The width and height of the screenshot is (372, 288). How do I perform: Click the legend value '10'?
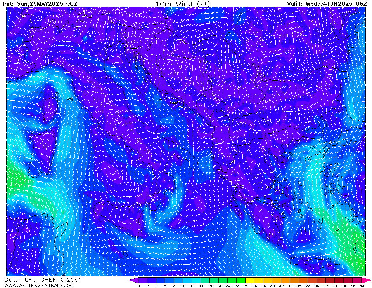(x=183, y=286)
